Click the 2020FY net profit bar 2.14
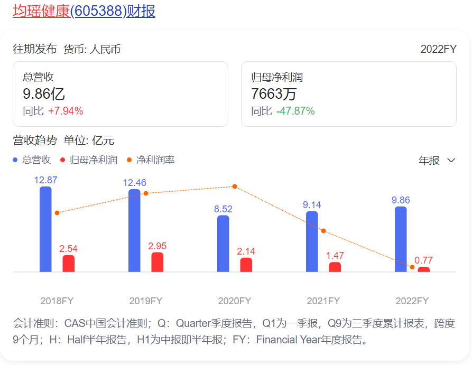The width and height of the screenshot is (472, 365). tap(246, 265)
